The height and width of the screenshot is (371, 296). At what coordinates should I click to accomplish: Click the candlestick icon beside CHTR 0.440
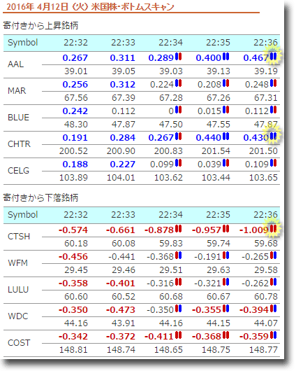(226, 136)
